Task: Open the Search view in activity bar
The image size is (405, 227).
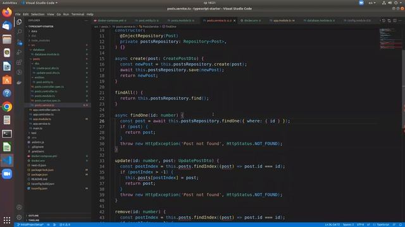Action: 19,32
